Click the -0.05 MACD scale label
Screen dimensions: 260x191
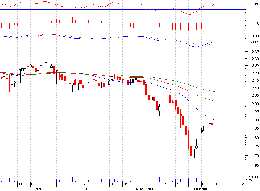[255, 42]
